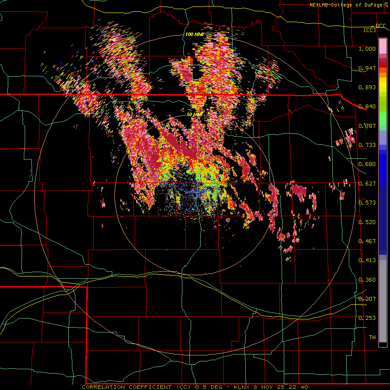This screenshot has height=390, width=390.
Task: Click the 50 NMI range ring label
Action: point(195,114)
